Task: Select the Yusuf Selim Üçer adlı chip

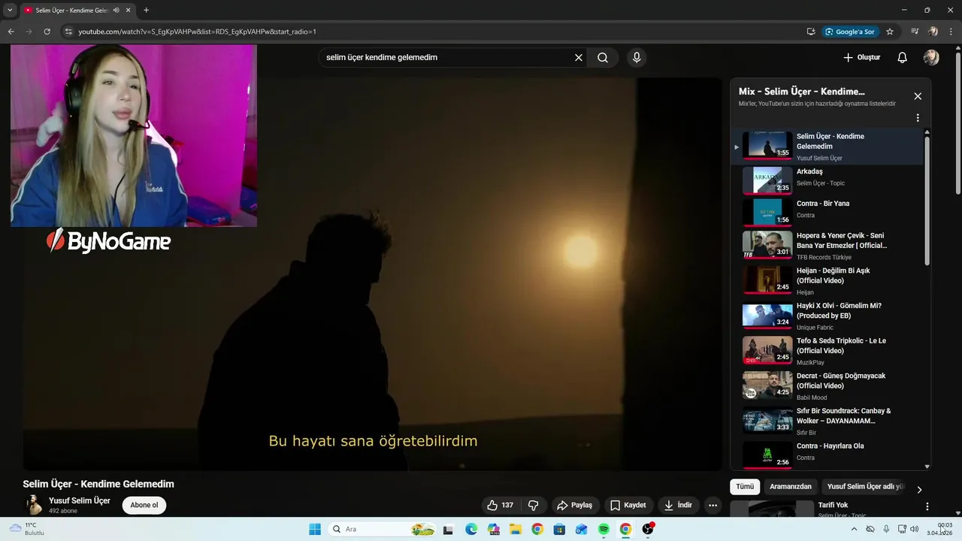Action: pos(866,486)
